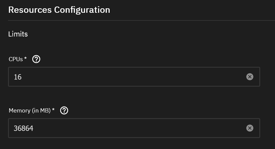Click the "Limits" section heading
Screen dimensions: 275x149
[18, 34]
